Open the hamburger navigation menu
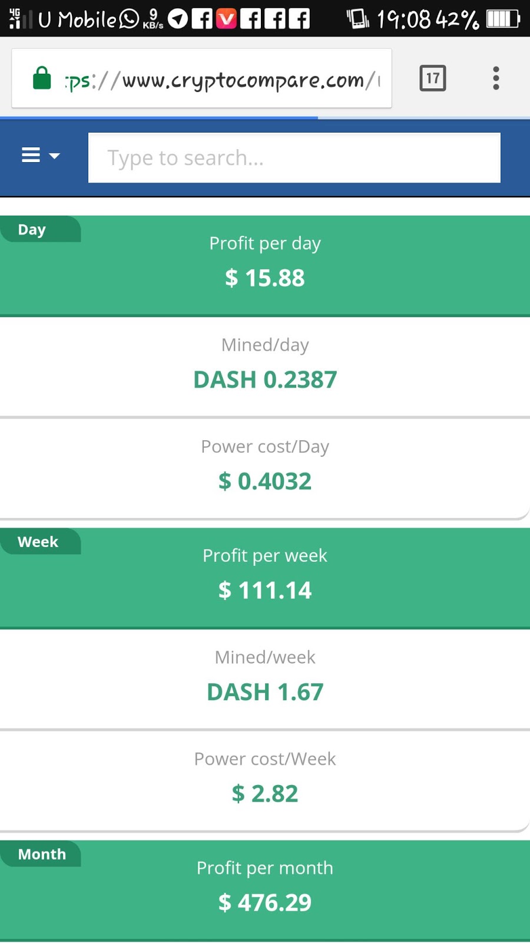Viewport: 530px width, 943px height. pyautogui.click(x=31, y=156)
